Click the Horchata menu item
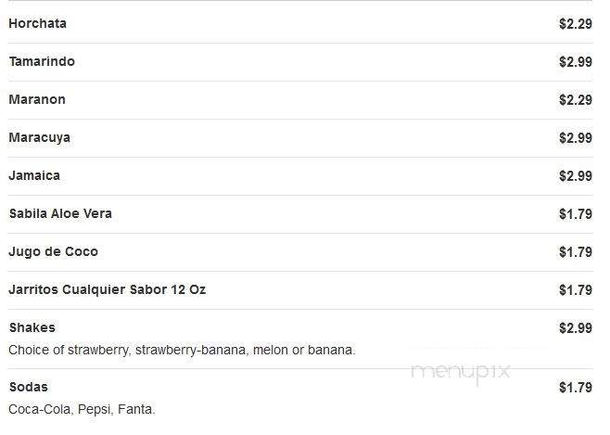Screen dimensions: 610x435 38,24
